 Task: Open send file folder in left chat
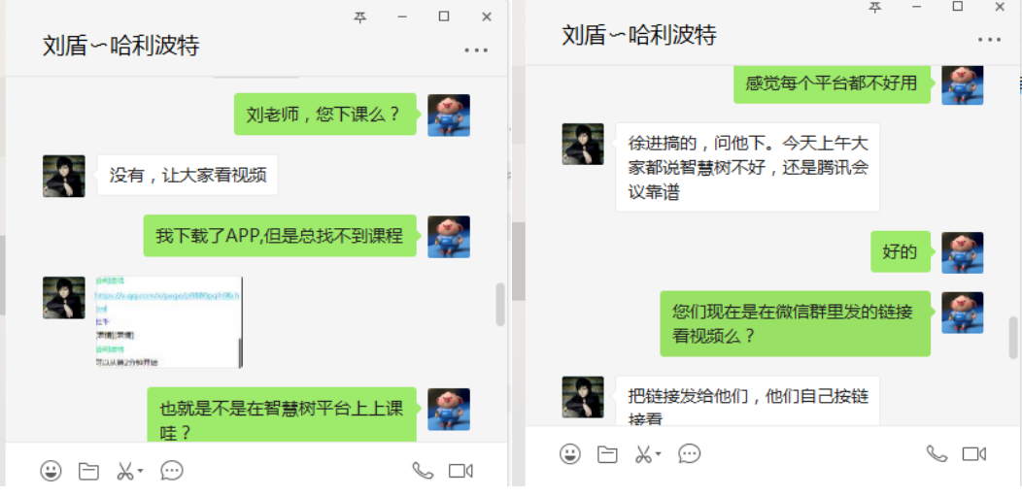pos(88,471)
